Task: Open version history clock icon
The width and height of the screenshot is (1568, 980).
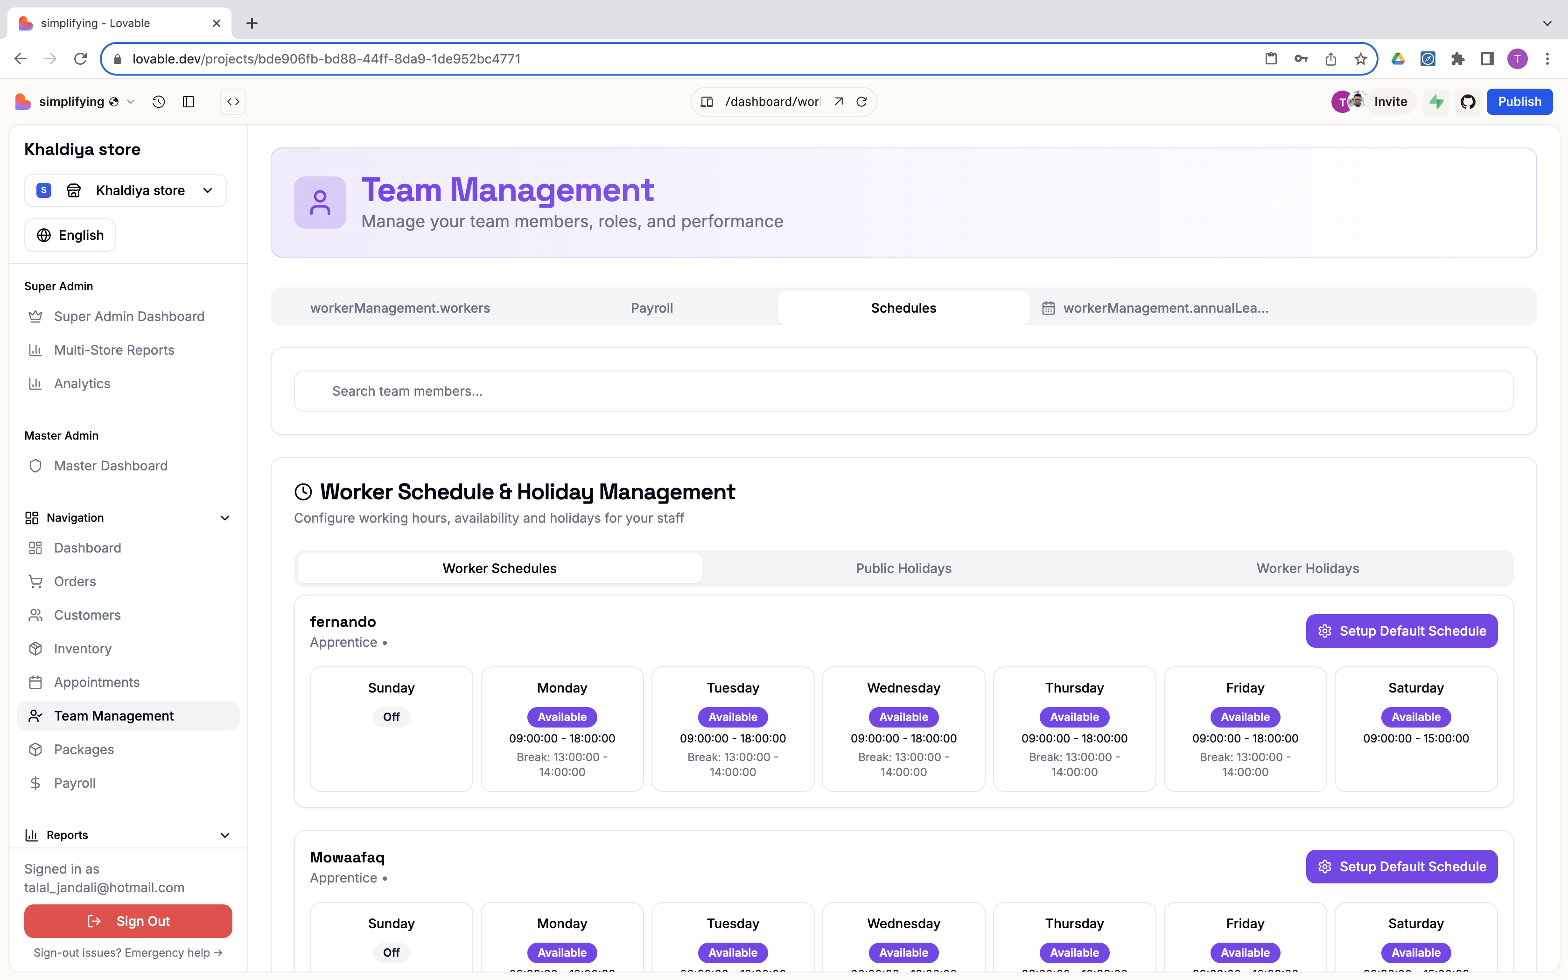Action: [x=159, y=102]
